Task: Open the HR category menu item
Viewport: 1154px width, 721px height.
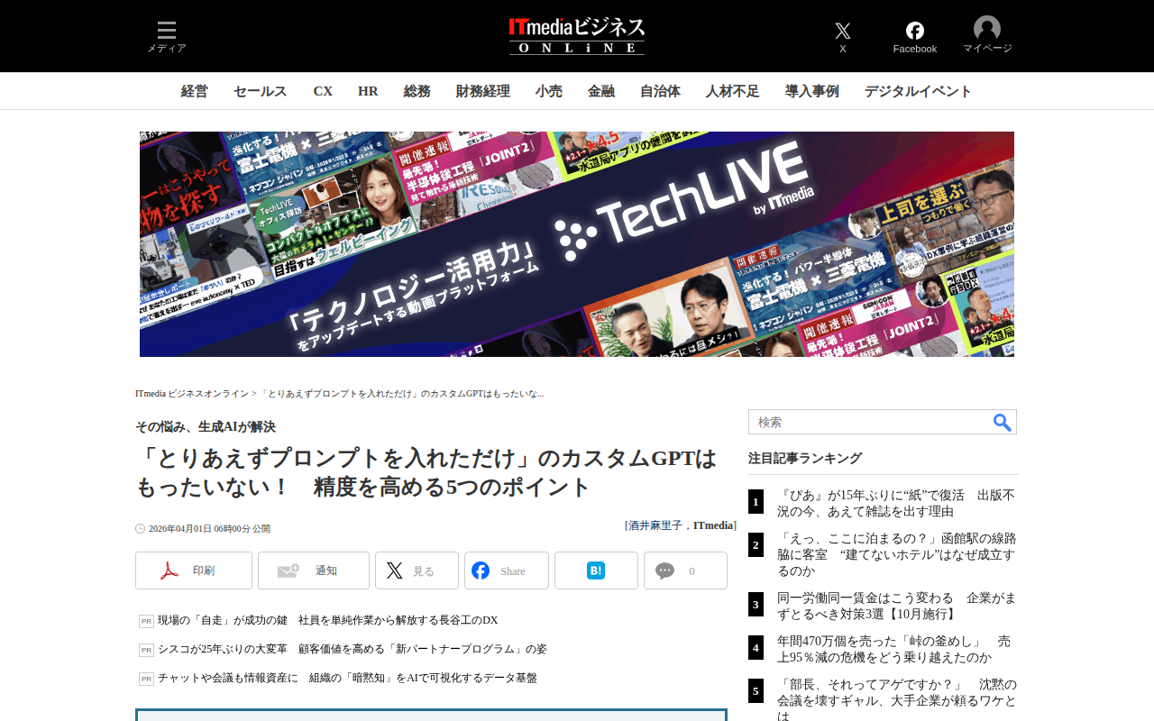Action: [368, 91]
